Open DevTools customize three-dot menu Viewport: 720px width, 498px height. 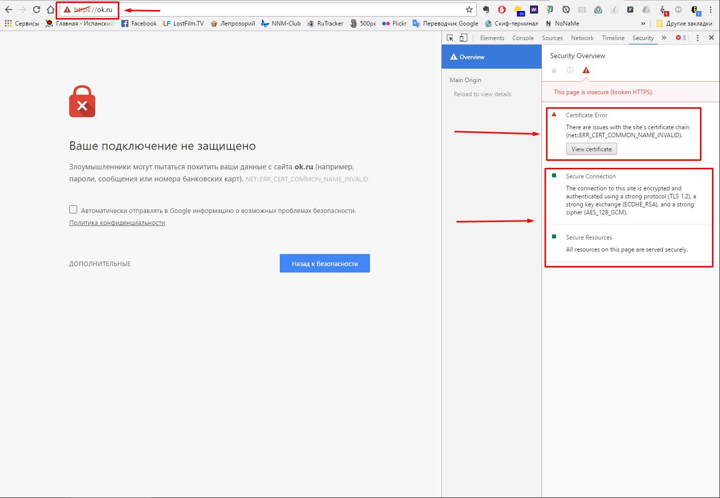tap(697, 38)
